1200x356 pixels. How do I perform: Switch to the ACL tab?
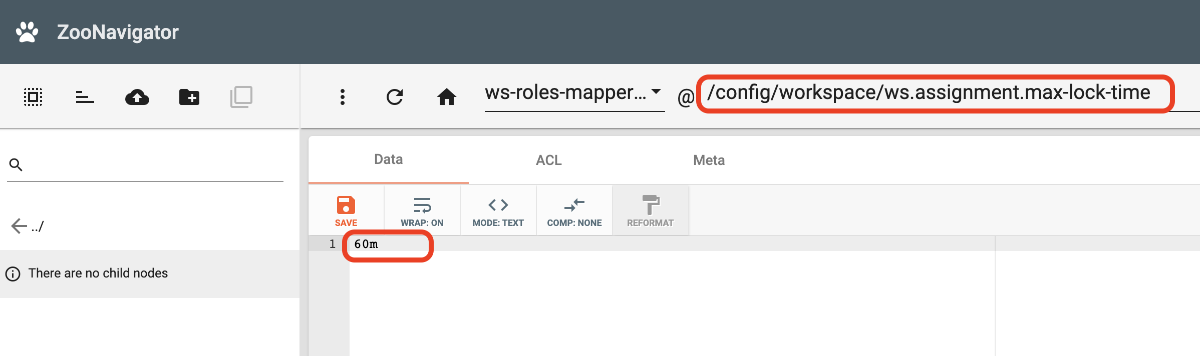pyautogui.click(x=549, y=160)
